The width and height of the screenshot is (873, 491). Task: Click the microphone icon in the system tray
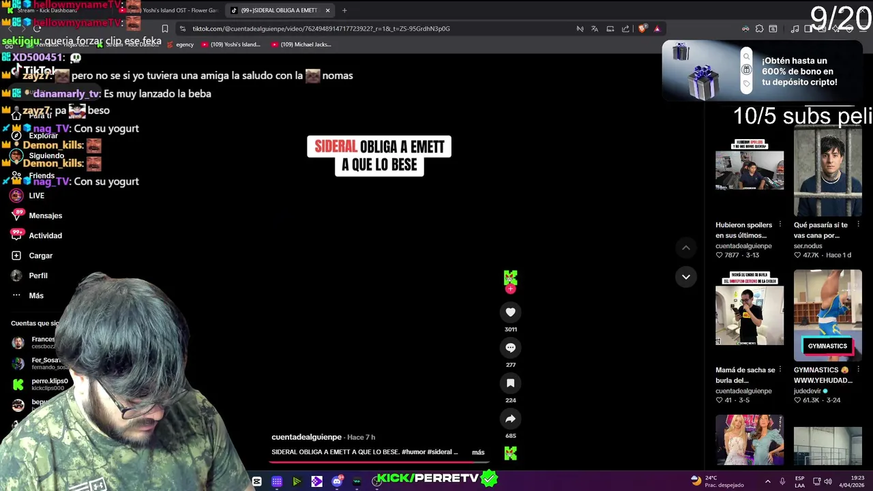782,481
